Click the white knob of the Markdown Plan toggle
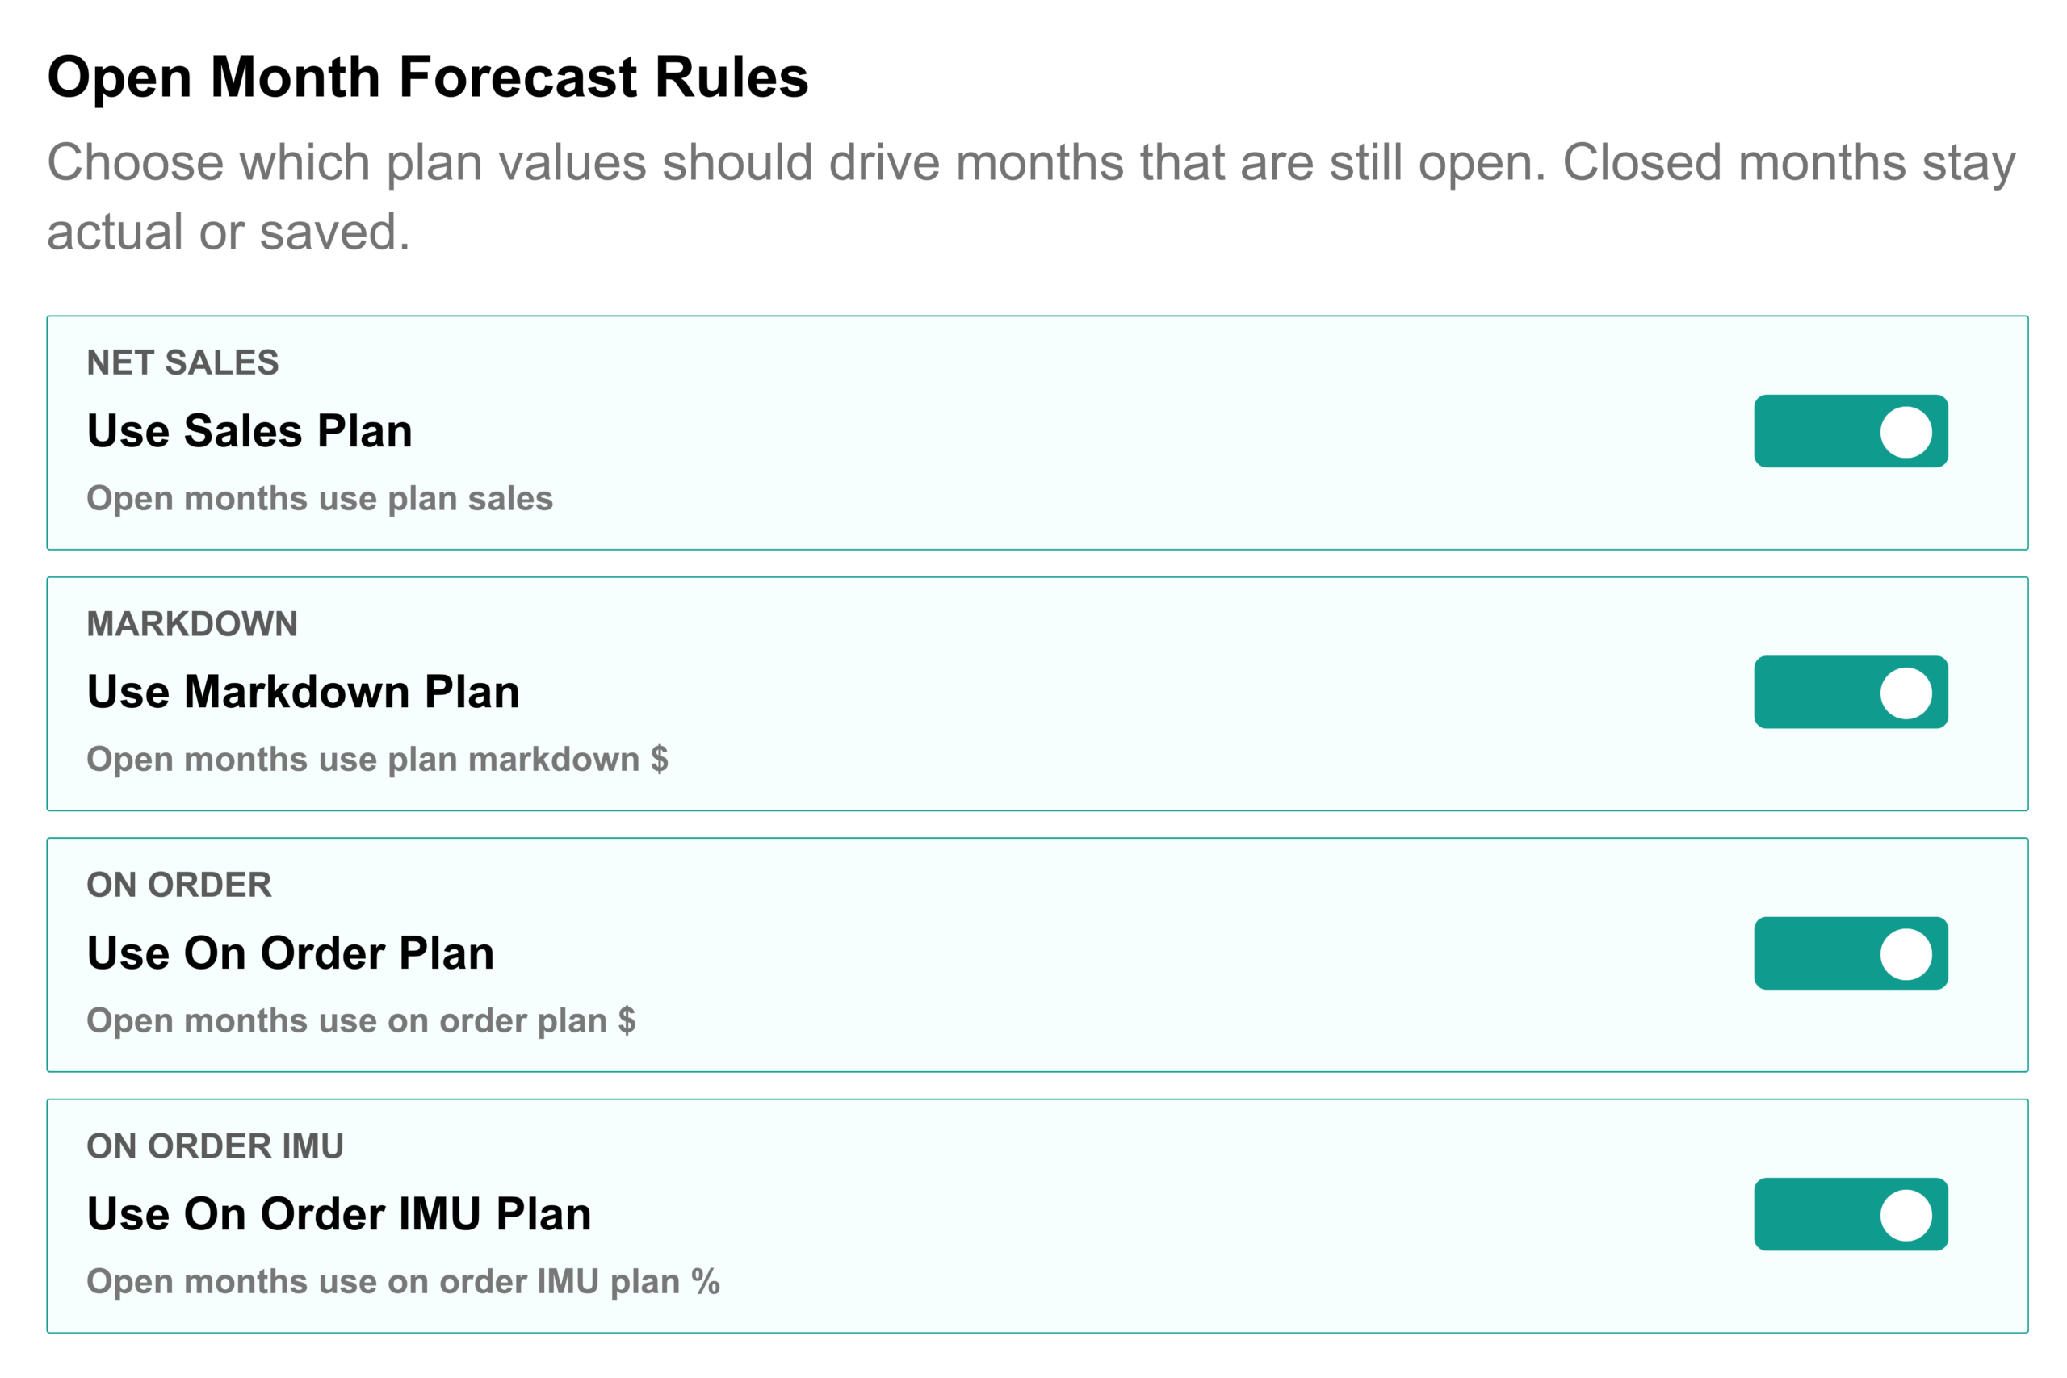The height and width of the screenshot is (1378, 2067). (x=1906, y=693)
